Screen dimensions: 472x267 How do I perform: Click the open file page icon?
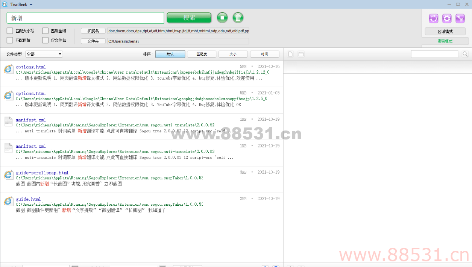click(x=290, y=54)
